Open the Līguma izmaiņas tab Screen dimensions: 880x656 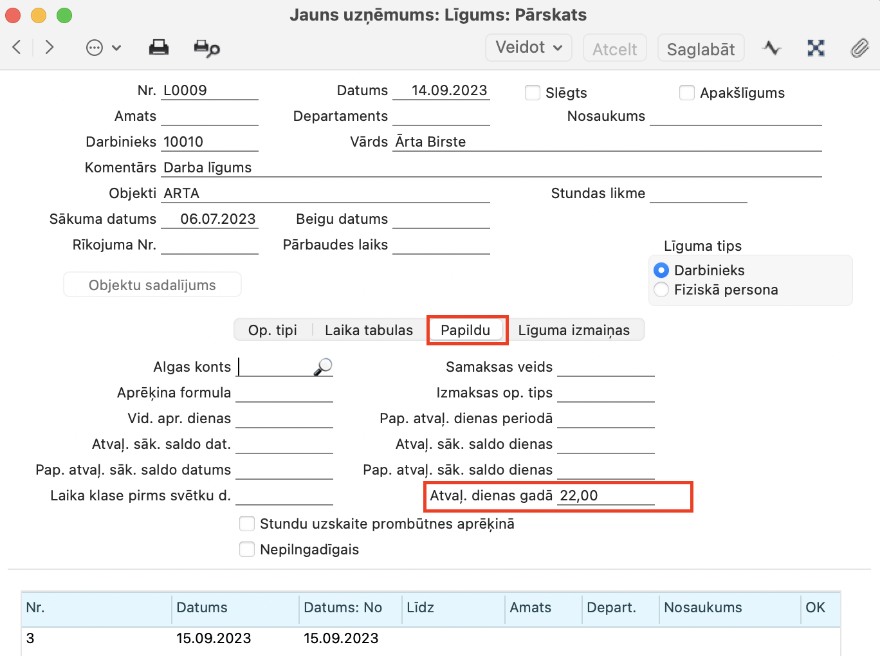(x=574, y=330)
